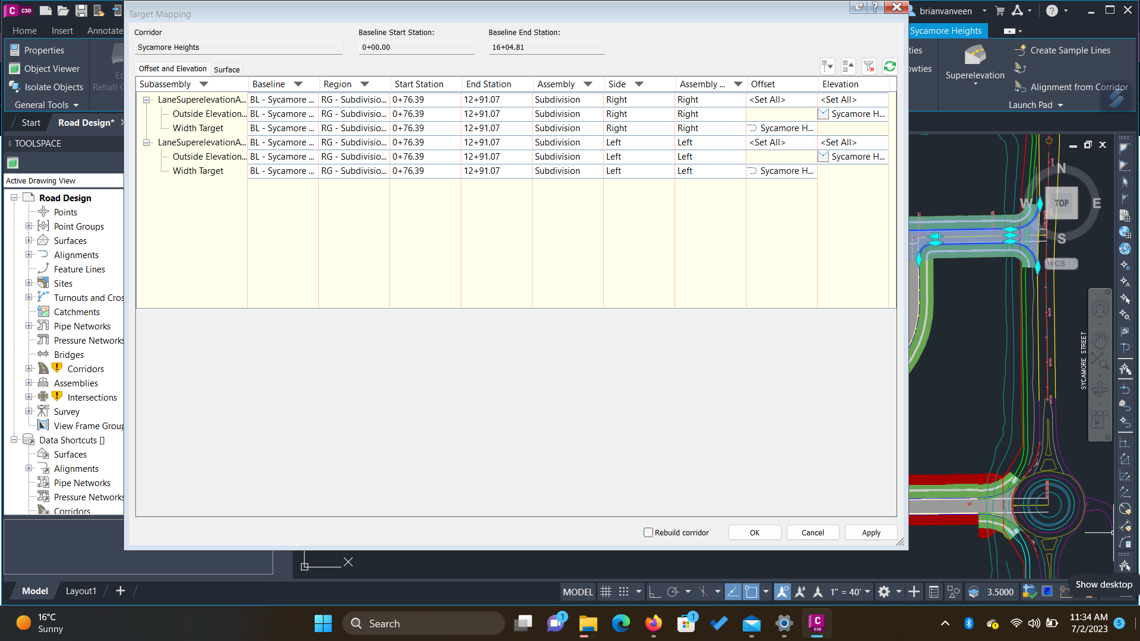The image size is (1140, 641).
Task: Click the workspace settings gear in status bar
Action: point(884,592)
